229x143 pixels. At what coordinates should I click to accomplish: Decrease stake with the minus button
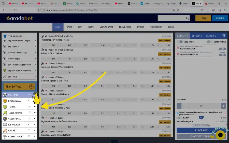179,106
